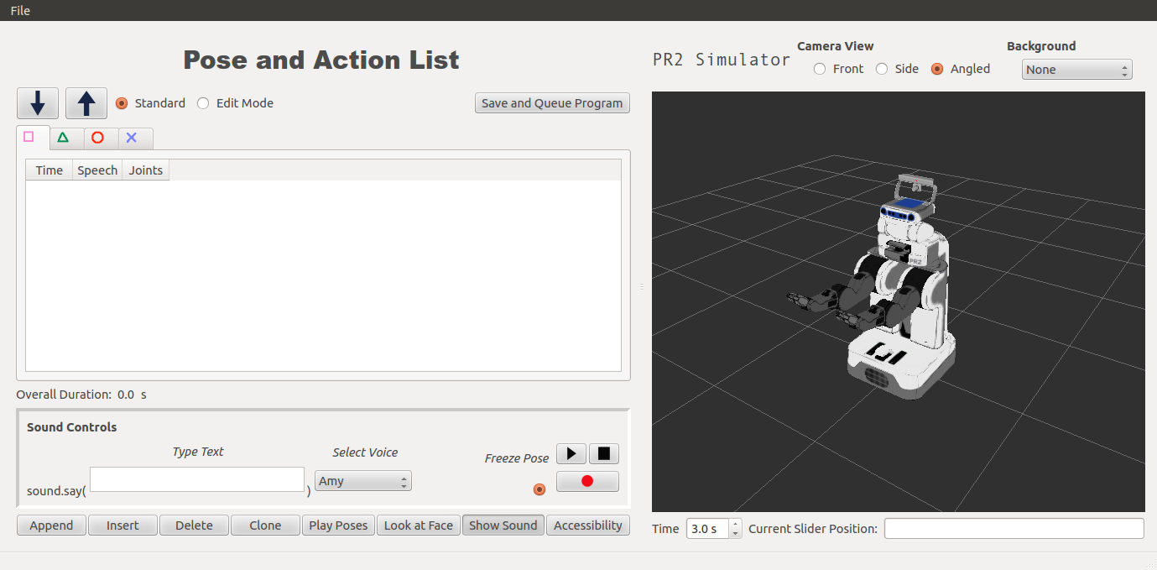Click the Save and Queue Program button
Image resolution: width=1157 pixels, height=570 pixels.
(552, 103)
